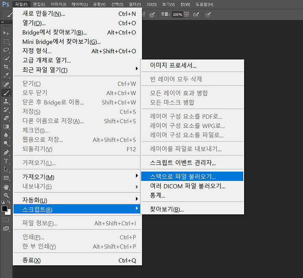Open the 도움말(H) menu
The width and height of the screenshot is (303, 278).
coord(204,4)
